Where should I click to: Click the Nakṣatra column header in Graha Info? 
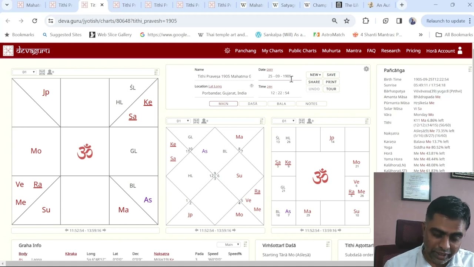(x=161, y=254)
